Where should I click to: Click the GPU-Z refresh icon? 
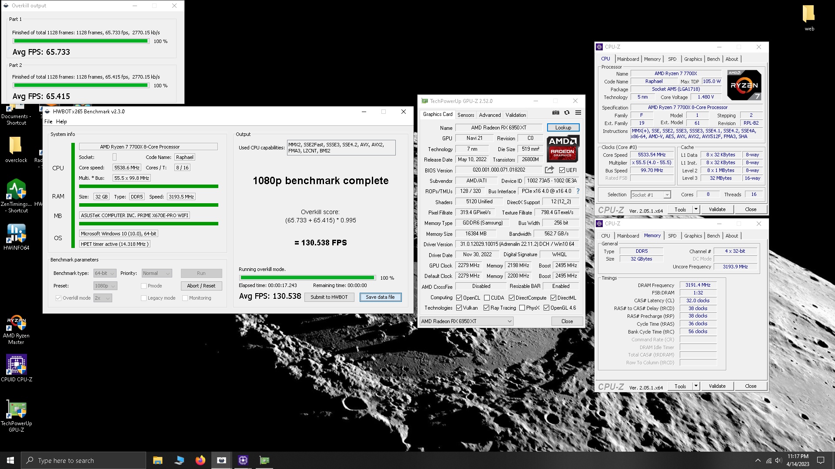pyautogui.click(x=567, y=113)
